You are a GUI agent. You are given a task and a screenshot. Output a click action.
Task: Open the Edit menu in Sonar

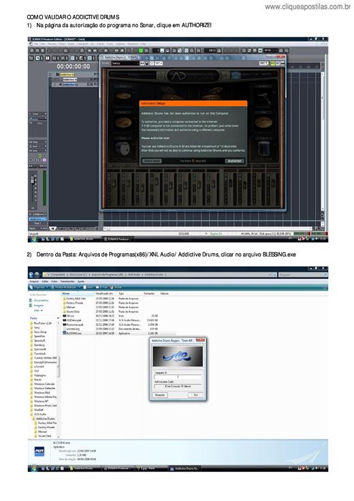43,44
